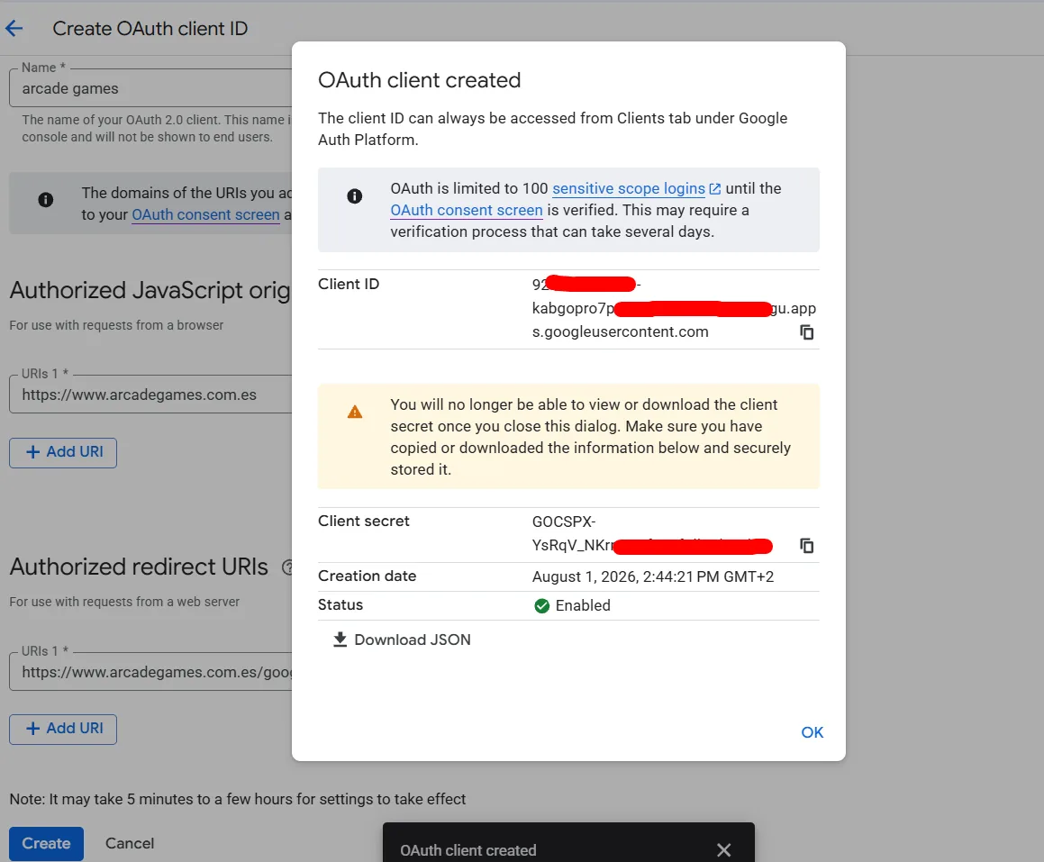Viewport: 1044px width, 862px height.
Task: Dismiss the OAuth client created toast
Action: (723, 850)
